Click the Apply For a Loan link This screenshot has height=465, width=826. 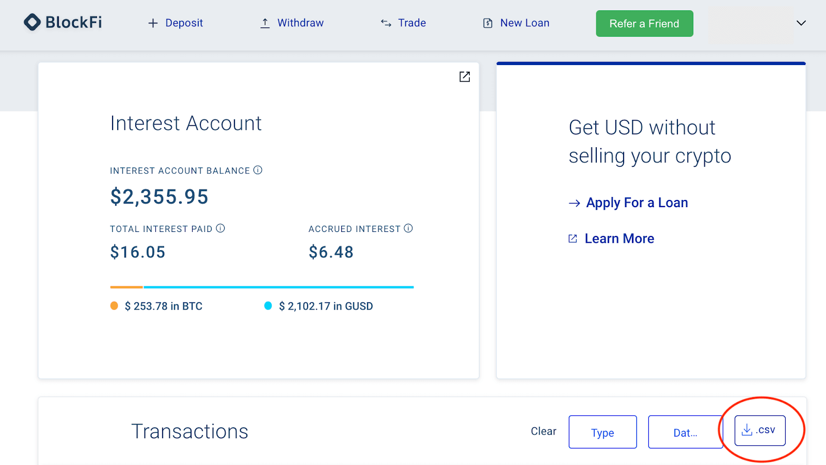pyautogui.click(x=637, y=203)
